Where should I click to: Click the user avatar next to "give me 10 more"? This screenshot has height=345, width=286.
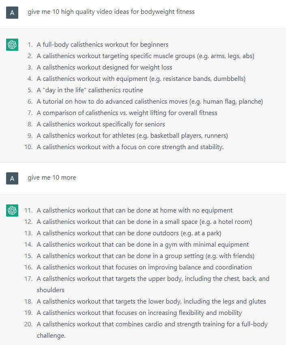coord(12,178)
